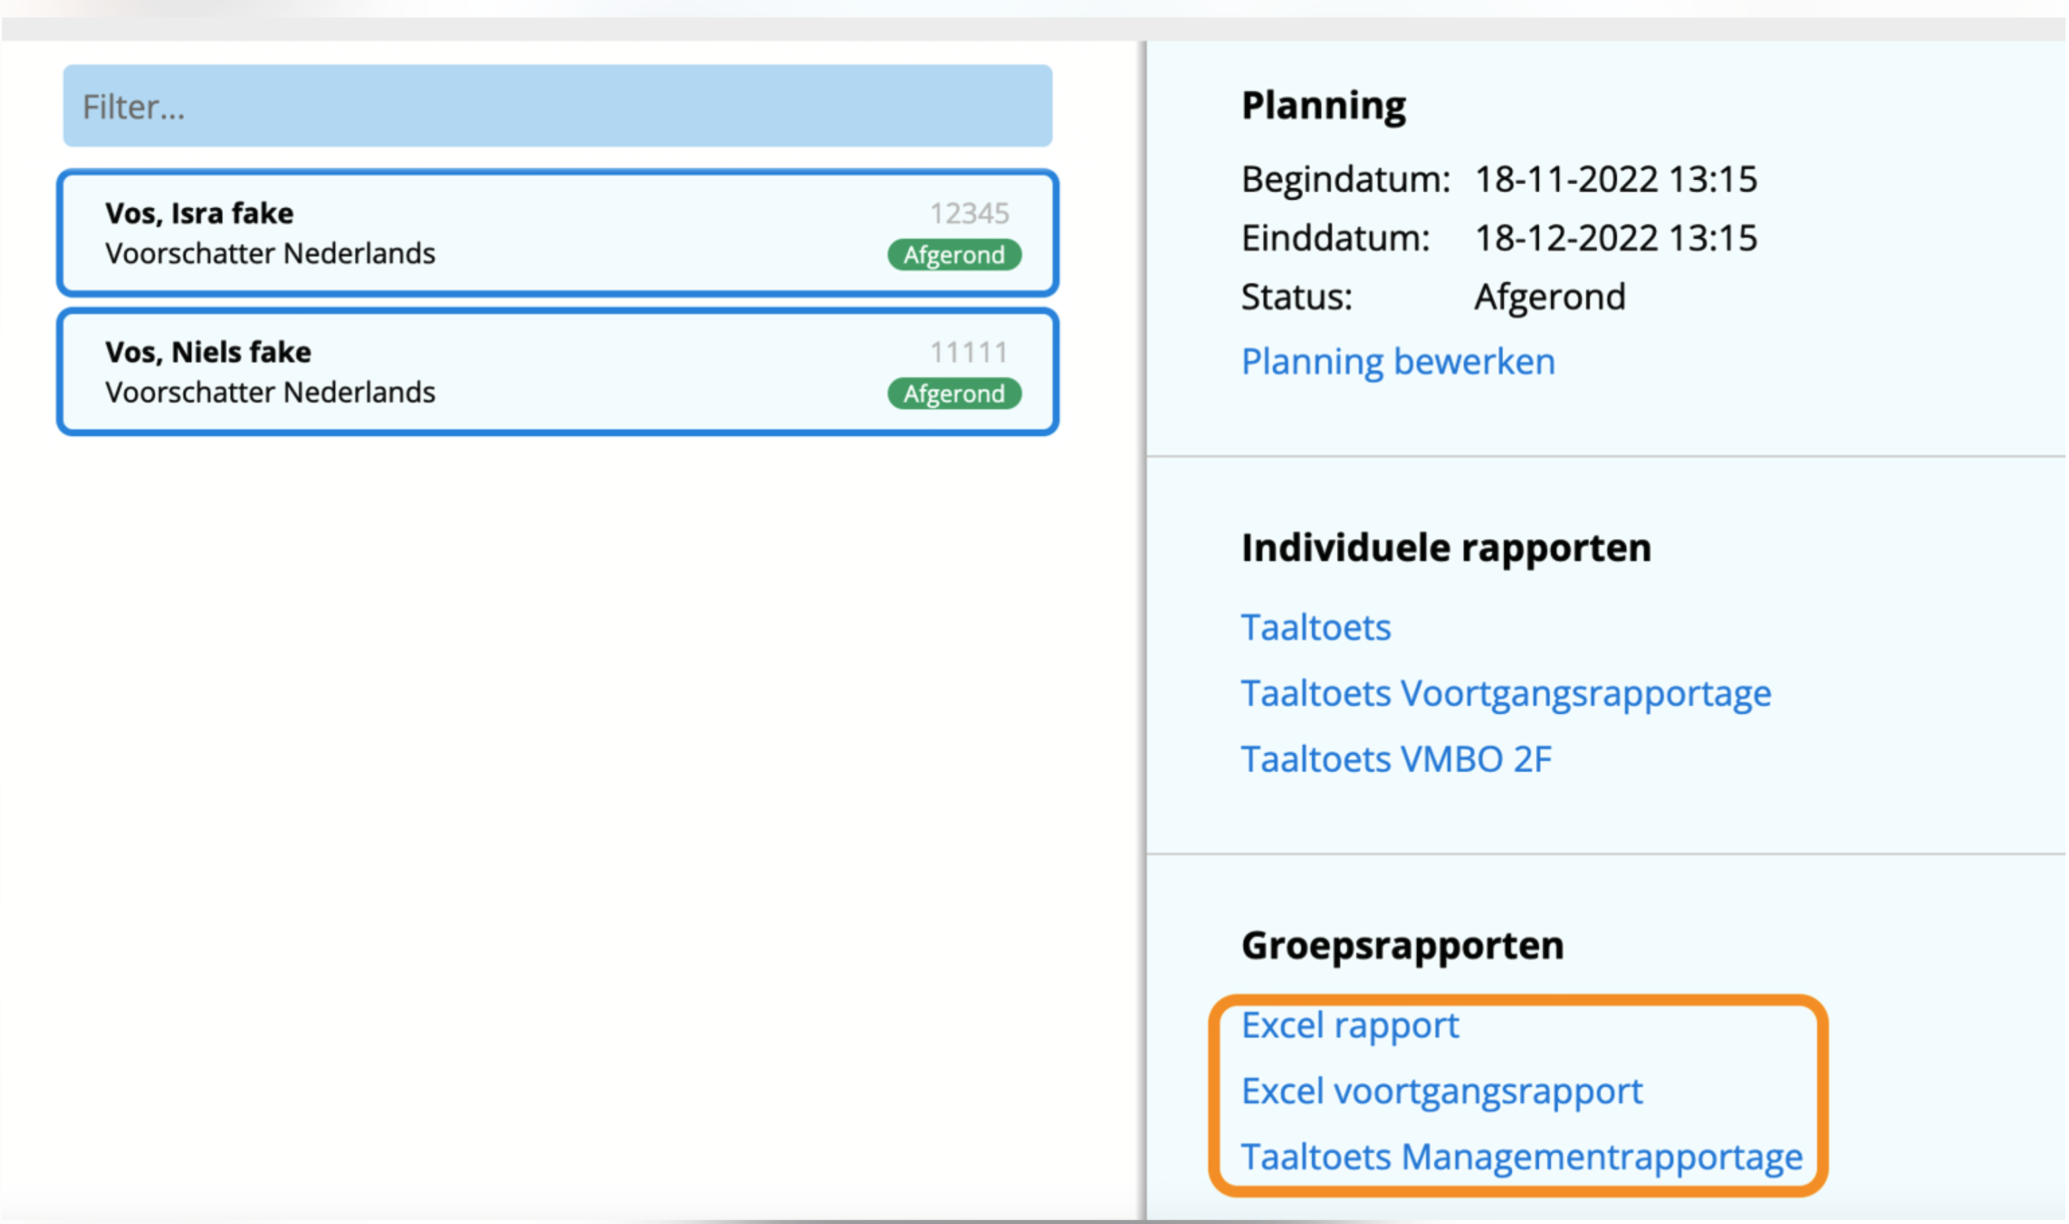The height and width of the screenshot is (1224, 2069).
Task: Open Taaltoets Managementrapportage group report
Action: (x=1521, y=1157)
